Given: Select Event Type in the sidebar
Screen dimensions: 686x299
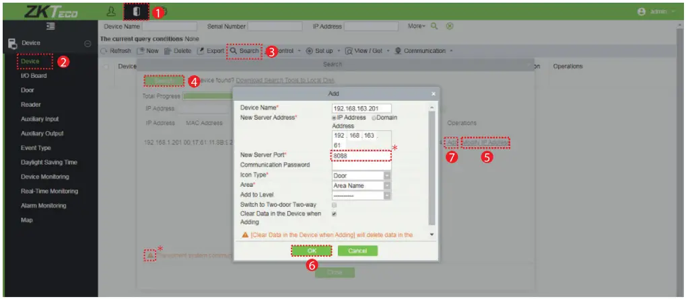Looking at the screenshot, I should click(x=36, y=148).
